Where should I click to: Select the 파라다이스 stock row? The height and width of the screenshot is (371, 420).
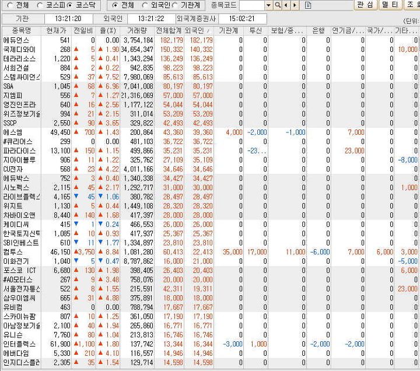point(210,151)
